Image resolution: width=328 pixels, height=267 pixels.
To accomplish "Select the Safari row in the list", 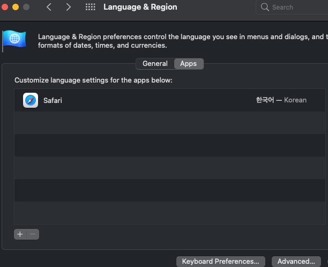I will [x=170, y=100].
